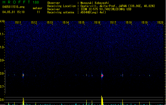Click the Receiver label
This screenshot has width=166, height=105.
point(54,9)
